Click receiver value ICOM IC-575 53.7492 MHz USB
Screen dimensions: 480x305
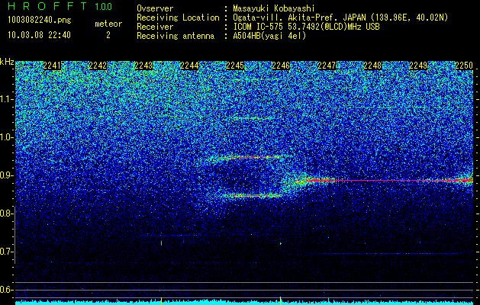point(306,27)
